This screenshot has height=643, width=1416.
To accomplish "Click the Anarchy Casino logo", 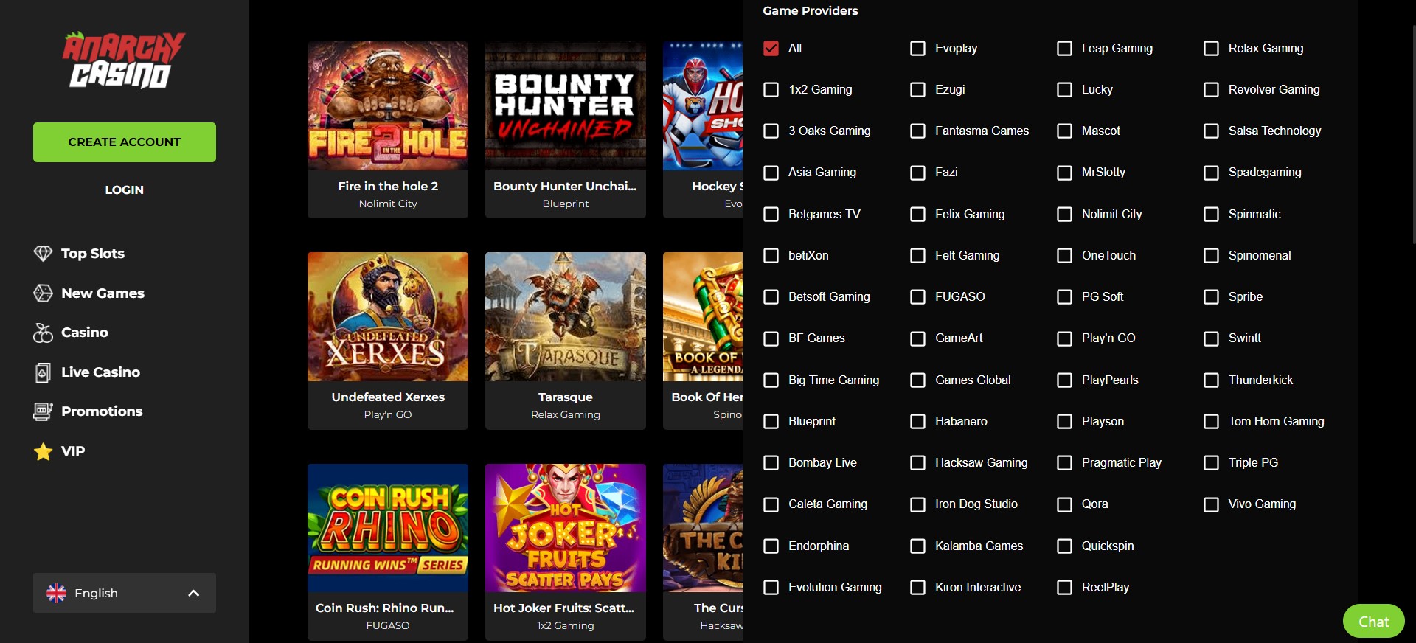I will pyautogui.click(x=124, y=60).
